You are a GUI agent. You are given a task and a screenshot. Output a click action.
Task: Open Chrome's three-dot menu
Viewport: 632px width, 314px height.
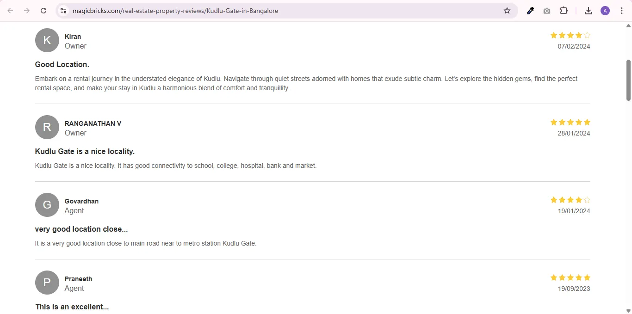(x=622, y=10)
